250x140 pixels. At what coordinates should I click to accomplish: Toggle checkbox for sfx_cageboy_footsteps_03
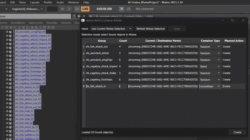click(7, 72)
